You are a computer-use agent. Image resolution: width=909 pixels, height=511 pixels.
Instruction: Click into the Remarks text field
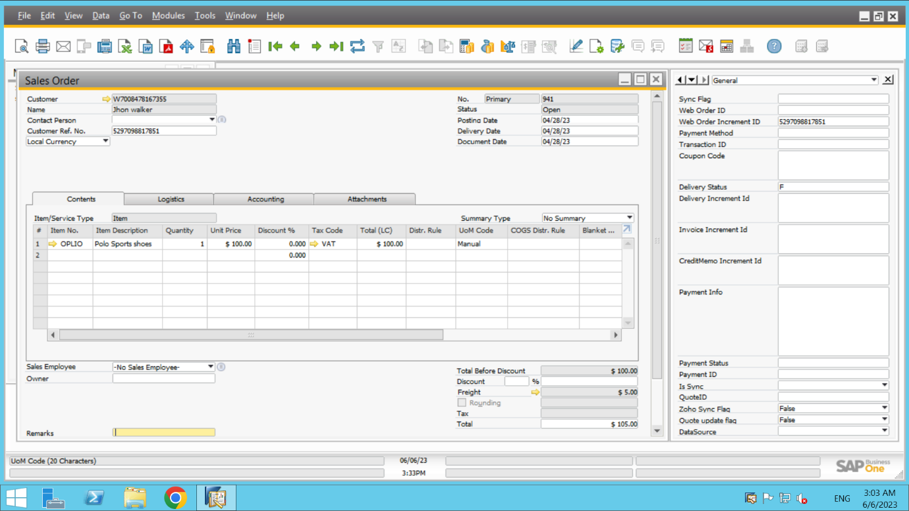coord(164,433)
